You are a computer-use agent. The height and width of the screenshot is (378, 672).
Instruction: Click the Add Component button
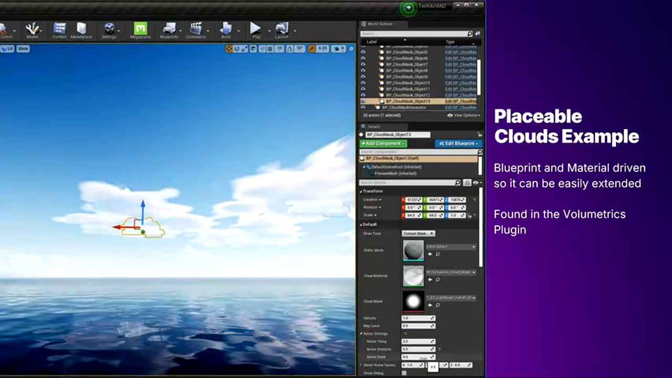click(383, 143)
